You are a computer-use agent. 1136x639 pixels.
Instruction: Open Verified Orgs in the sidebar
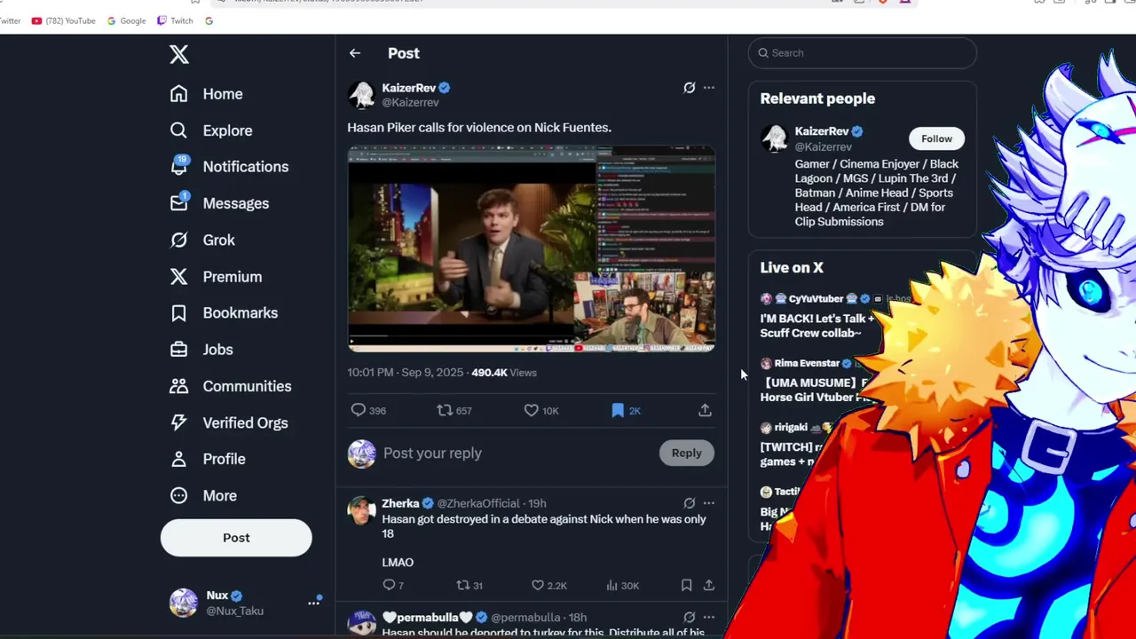(228, 422)
